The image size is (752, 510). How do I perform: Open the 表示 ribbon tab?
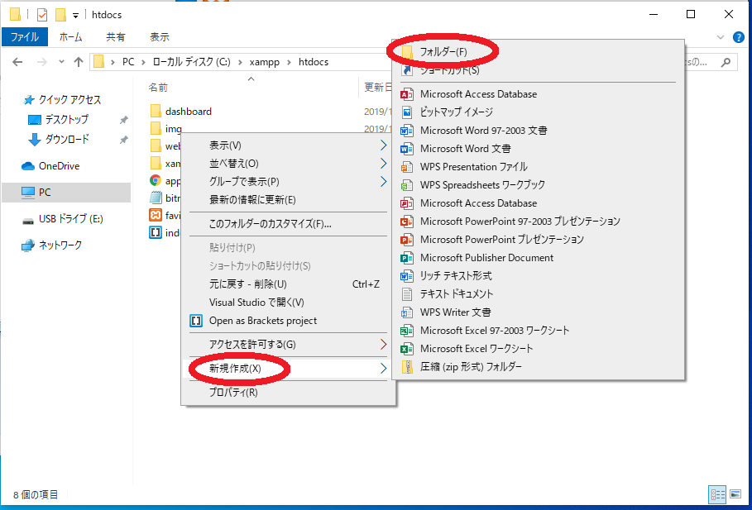click(x=159, y=37)
